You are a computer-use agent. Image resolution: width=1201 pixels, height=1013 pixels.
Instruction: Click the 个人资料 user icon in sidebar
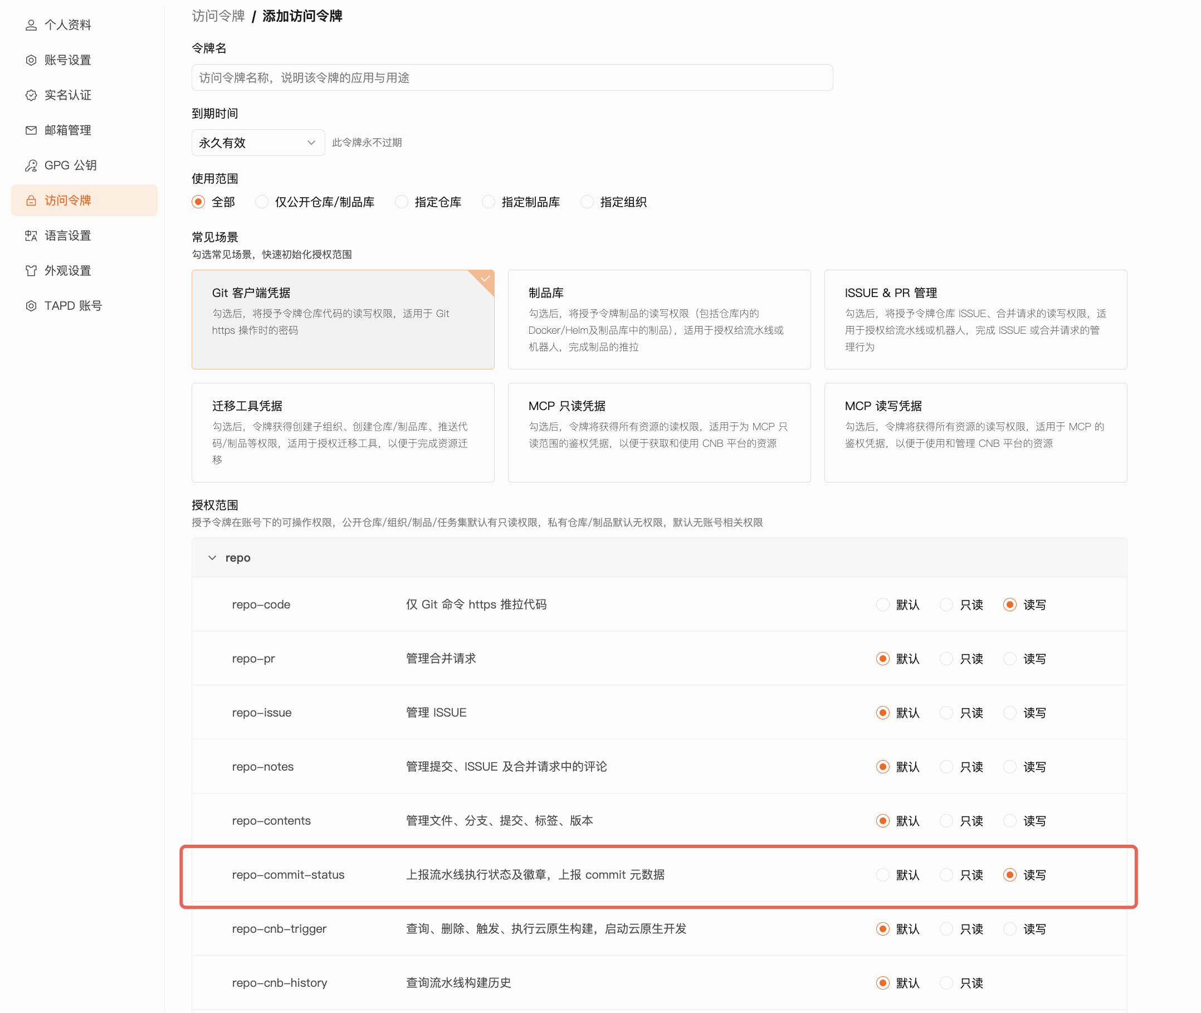[31, 25]
